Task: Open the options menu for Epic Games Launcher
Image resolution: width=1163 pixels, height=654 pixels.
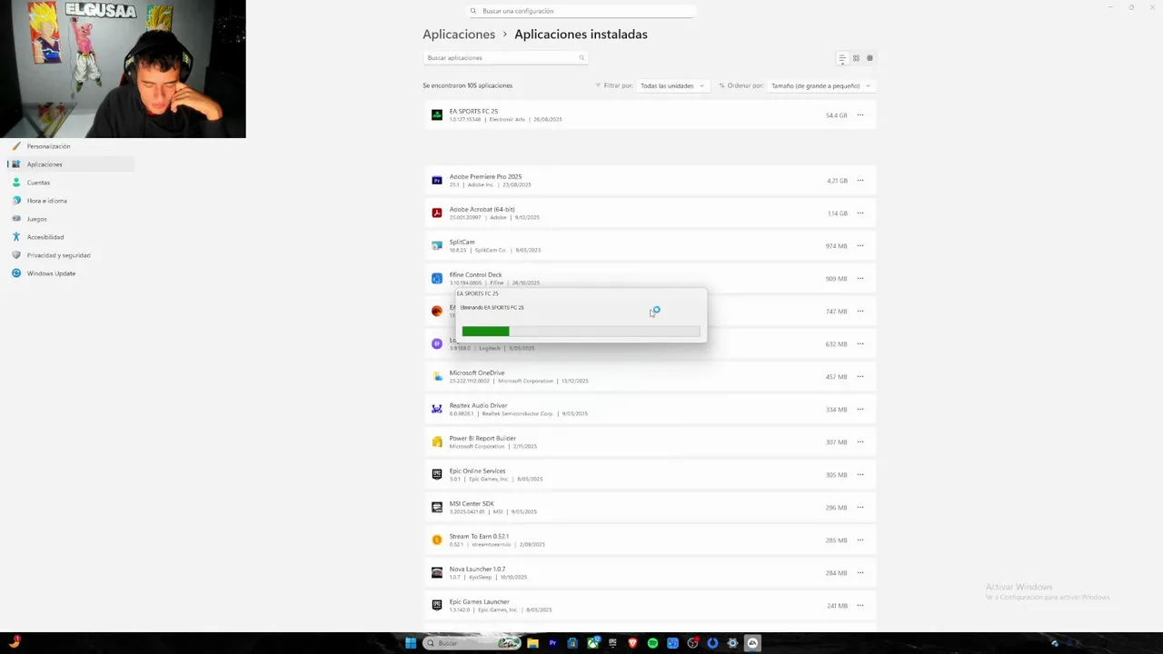Action: point(860,606)
